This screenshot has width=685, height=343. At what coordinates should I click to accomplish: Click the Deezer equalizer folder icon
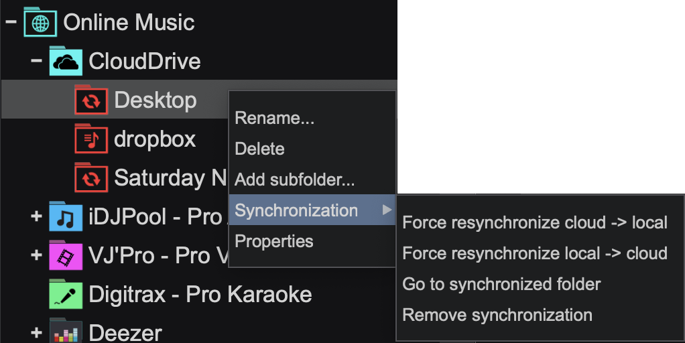(66, 332)
